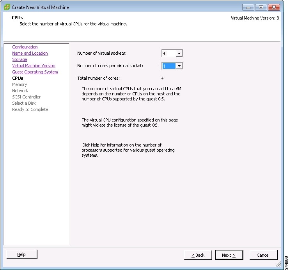Image resolution: width=289 pixels, height=270 pixels.
Task: Maximize the Create New Virtual Machine window
Action: pos(261,7)
